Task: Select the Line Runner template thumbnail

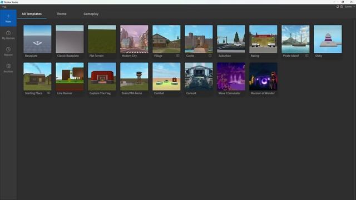Action: [x=70, y=77]
